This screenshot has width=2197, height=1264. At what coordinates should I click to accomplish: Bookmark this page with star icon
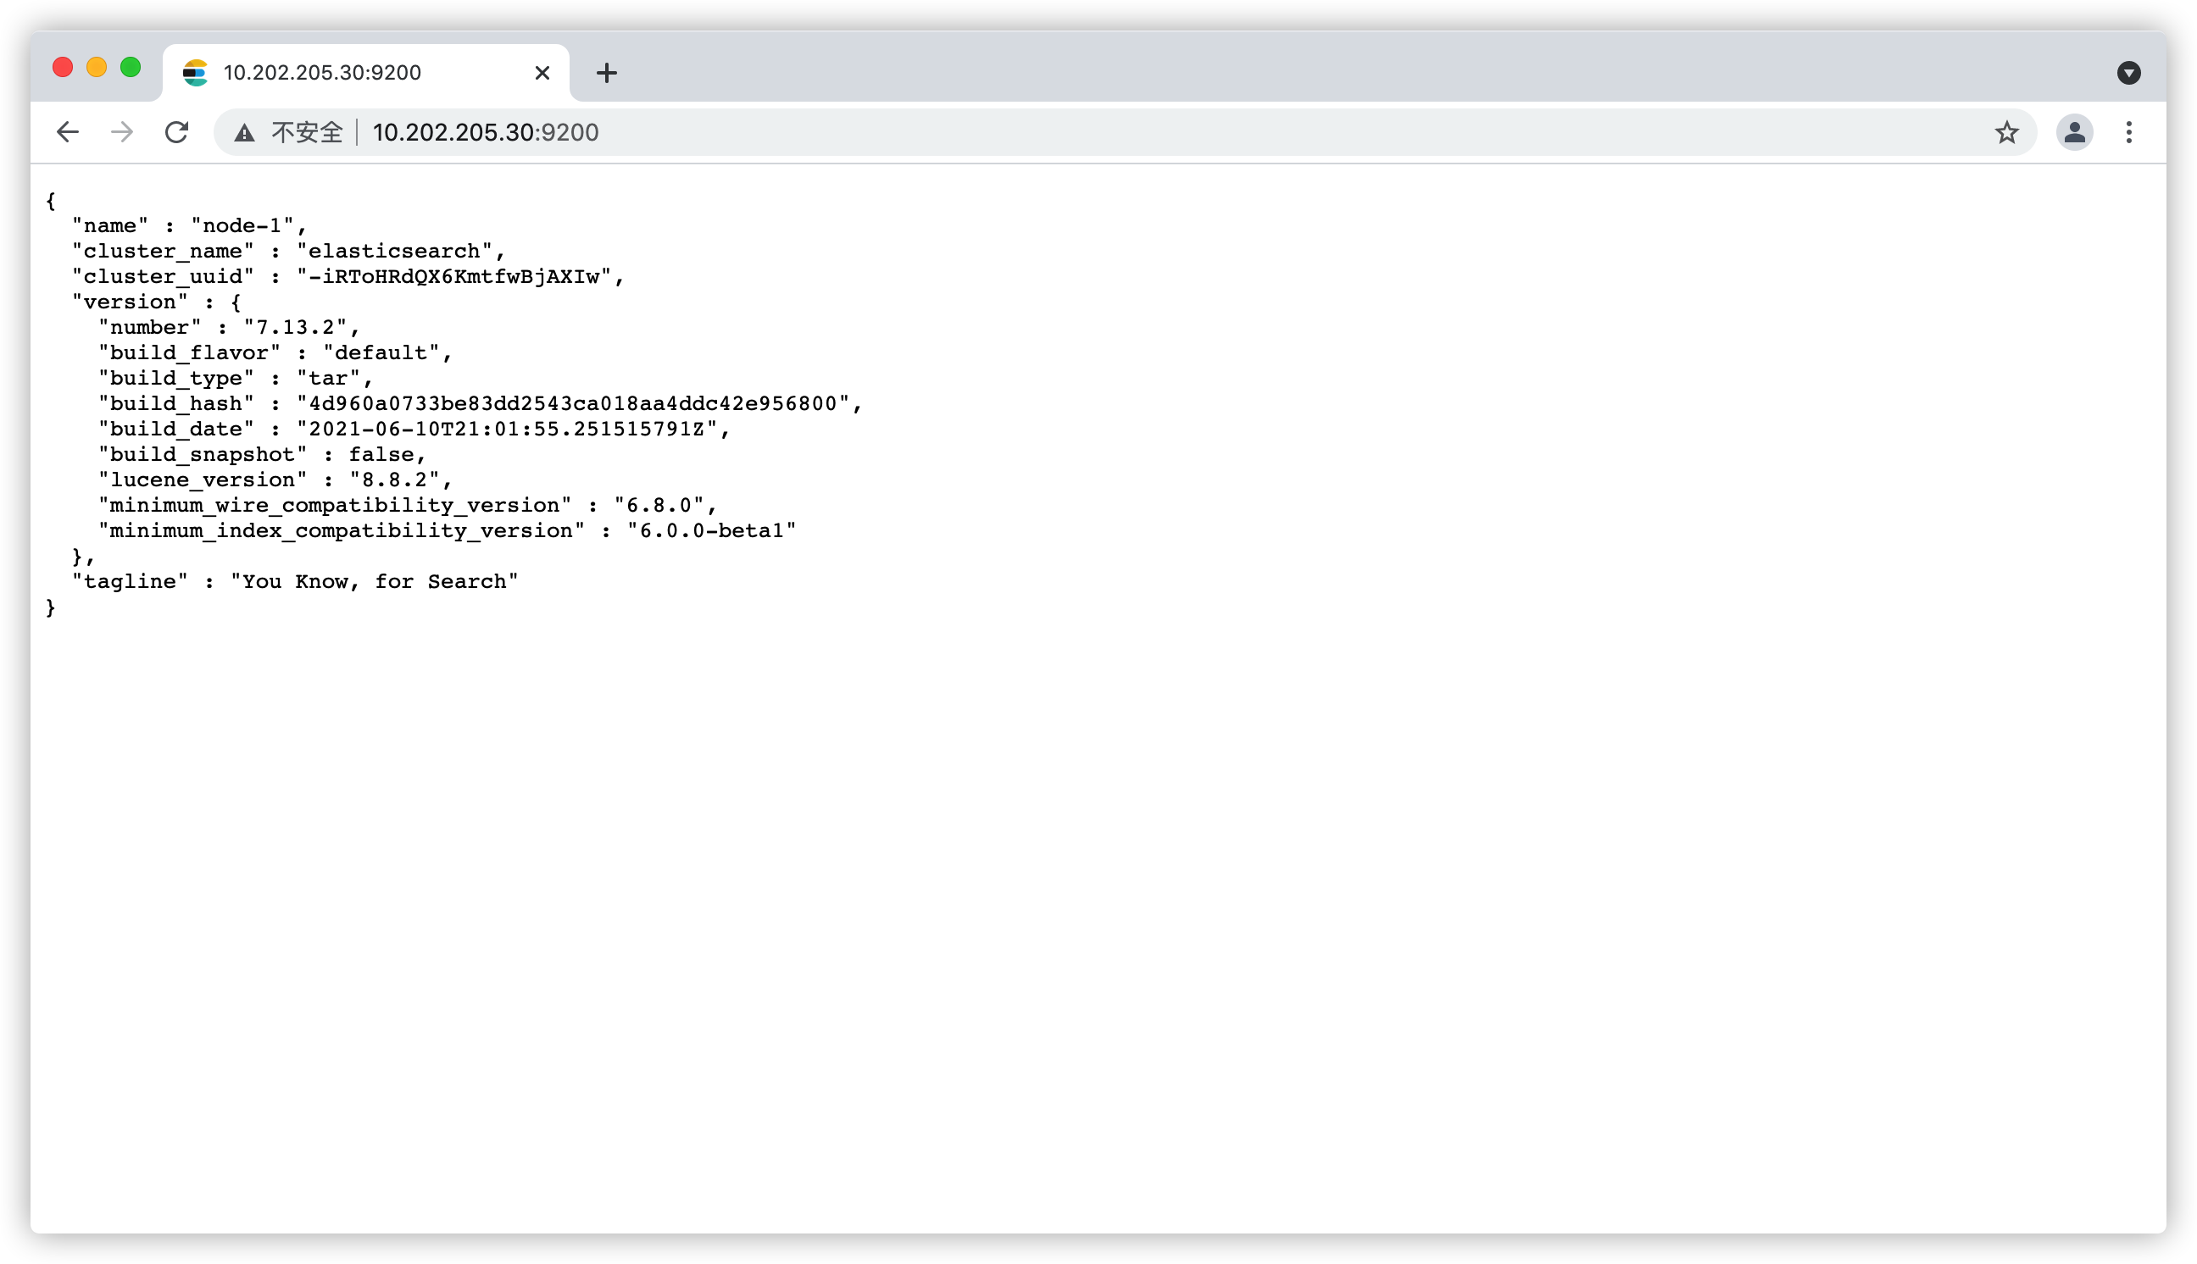[x=2006, y=133]
